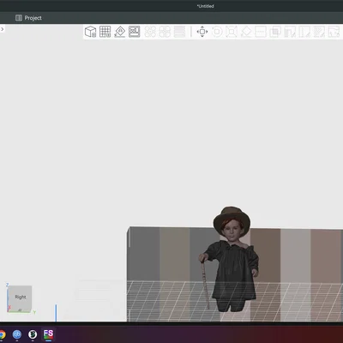343x343 pixels.
Task: Click the 3D box shape toolbar icon
Action: pos(90,32)
